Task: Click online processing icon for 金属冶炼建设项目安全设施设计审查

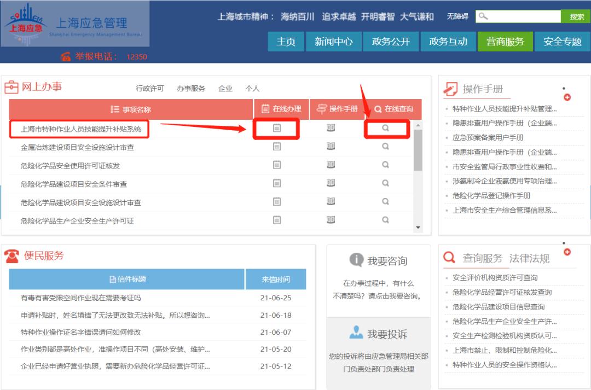Action: tap(277, 147)
